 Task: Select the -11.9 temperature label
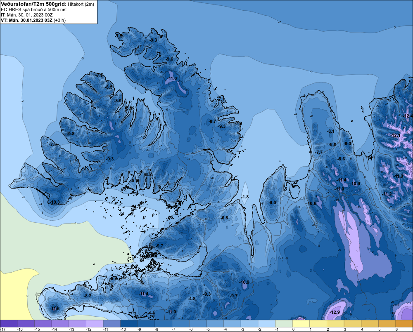(398, 176)
